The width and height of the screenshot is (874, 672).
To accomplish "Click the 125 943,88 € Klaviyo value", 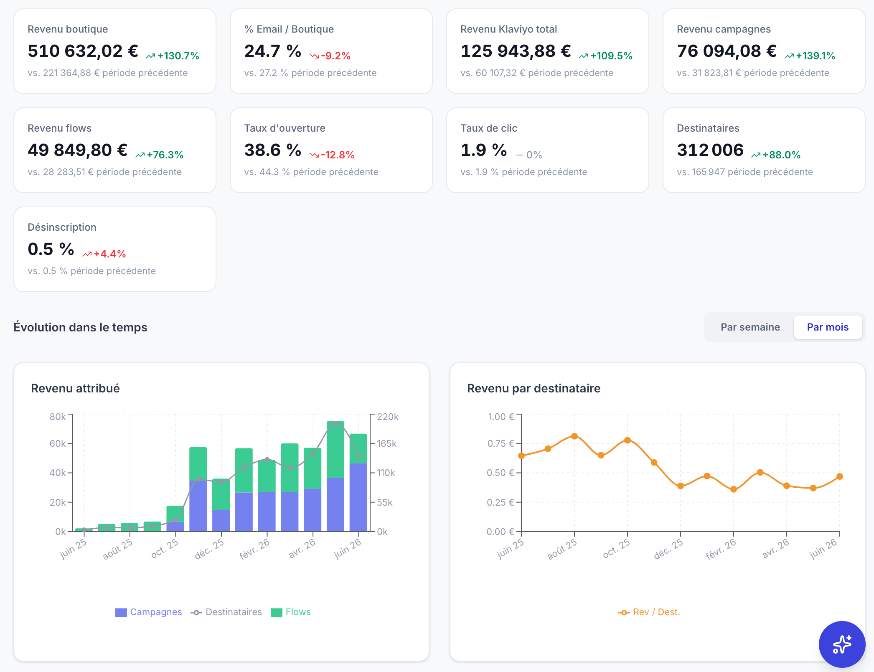I will click(x=516, y=51).
